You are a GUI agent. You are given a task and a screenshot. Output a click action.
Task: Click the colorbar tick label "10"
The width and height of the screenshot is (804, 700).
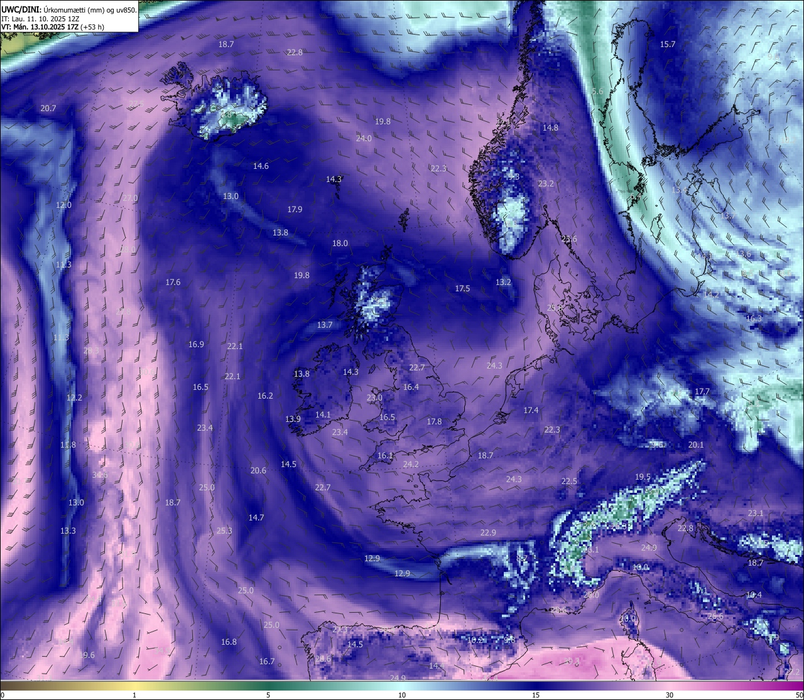[402, 695]
